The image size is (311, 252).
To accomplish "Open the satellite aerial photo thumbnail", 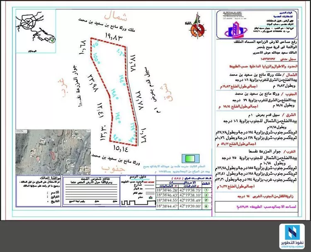I will click(53, 152).
